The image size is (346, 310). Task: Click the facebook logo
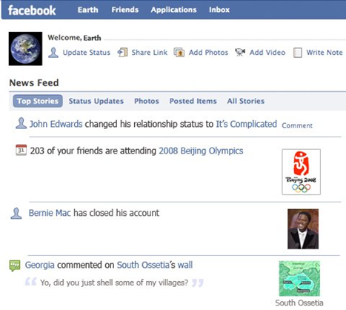pos(32,10)
